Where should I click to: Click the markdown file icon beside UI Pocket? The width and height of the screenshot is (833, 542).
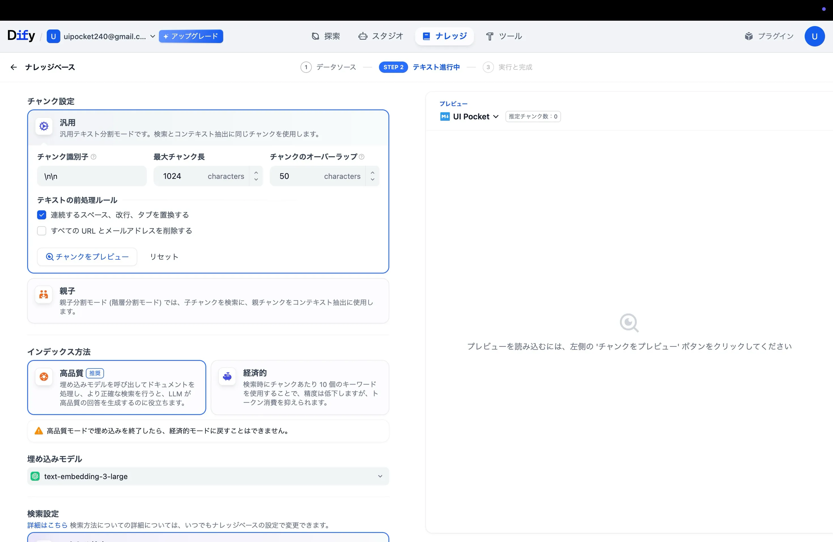445,117
